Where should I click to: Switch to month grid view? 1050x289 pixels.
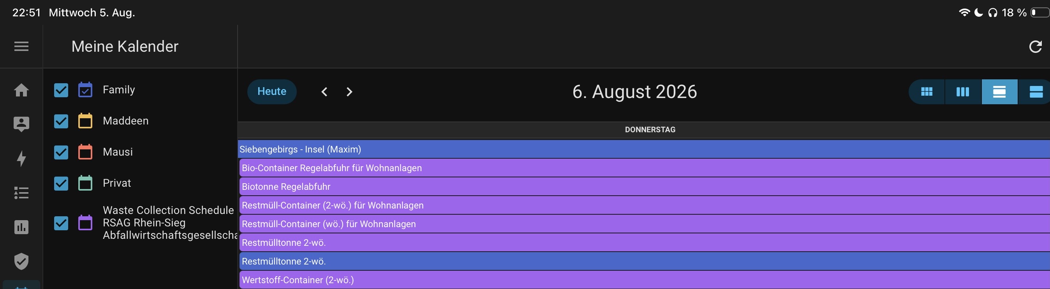927,92
